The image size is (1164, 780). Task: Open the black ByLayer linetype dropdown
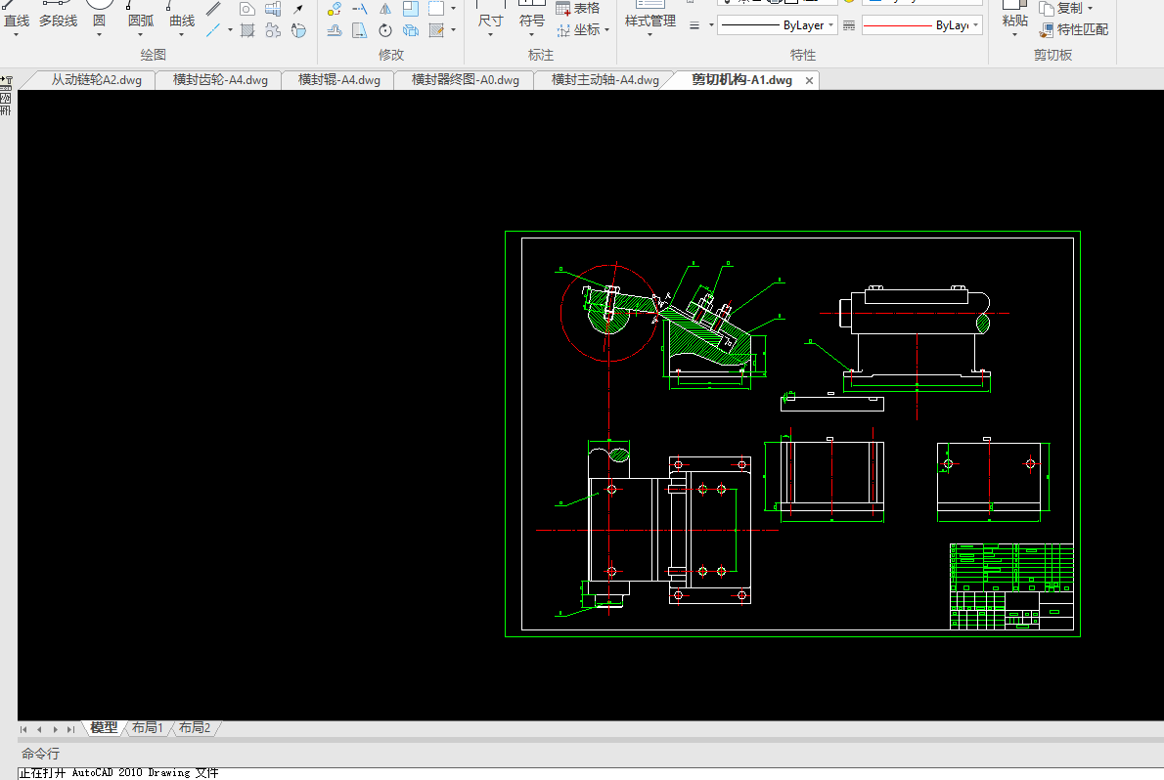point(778,25)
